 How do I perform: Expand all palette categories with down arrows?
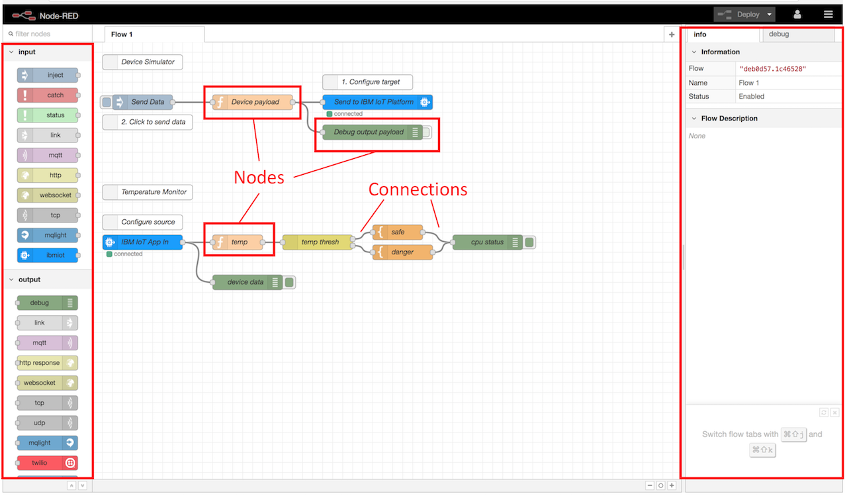click(x=82, y=485)
